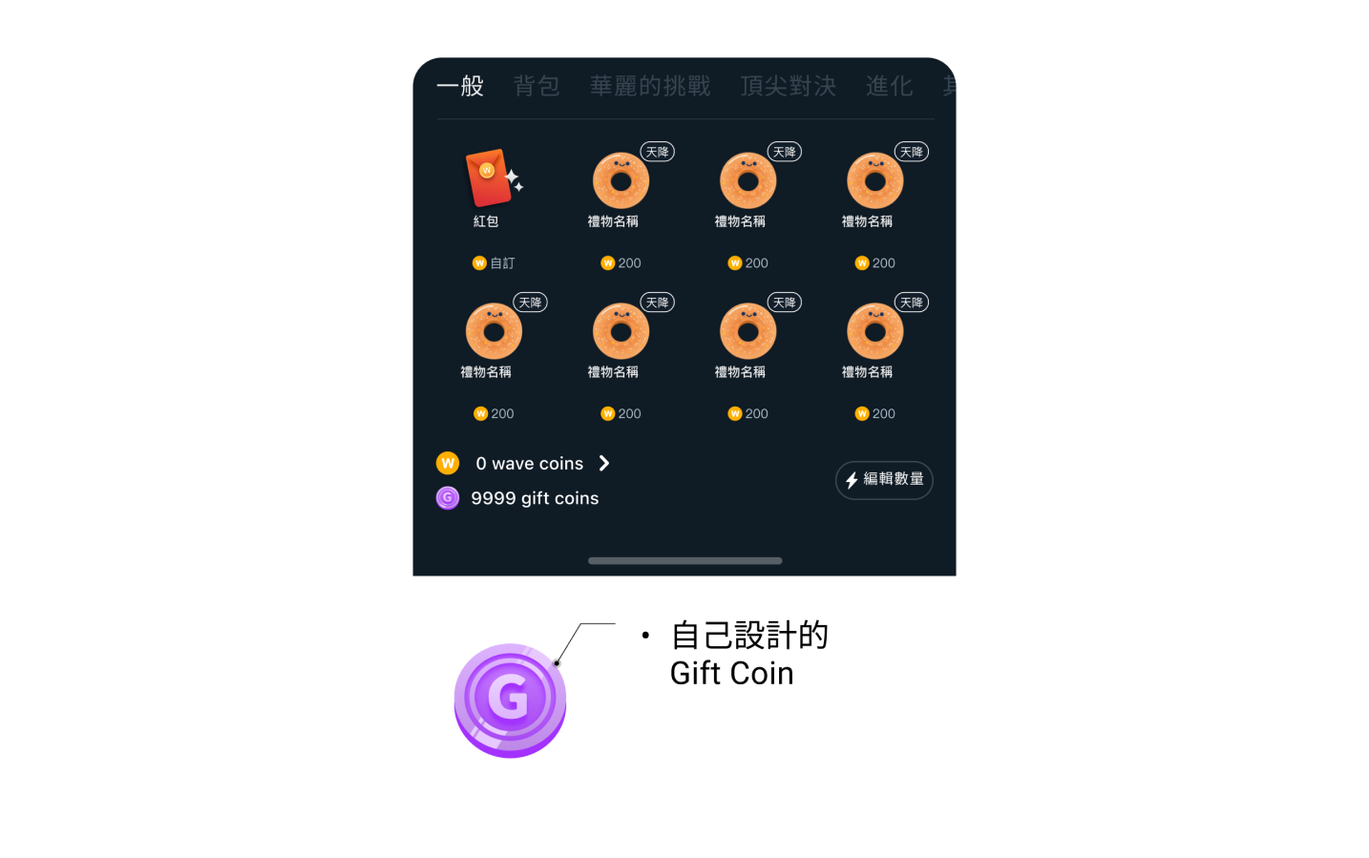This screenshot has height=858, width=1369.
Task: Open wave coins chevron arrow
Action: [x=604, y=463]
